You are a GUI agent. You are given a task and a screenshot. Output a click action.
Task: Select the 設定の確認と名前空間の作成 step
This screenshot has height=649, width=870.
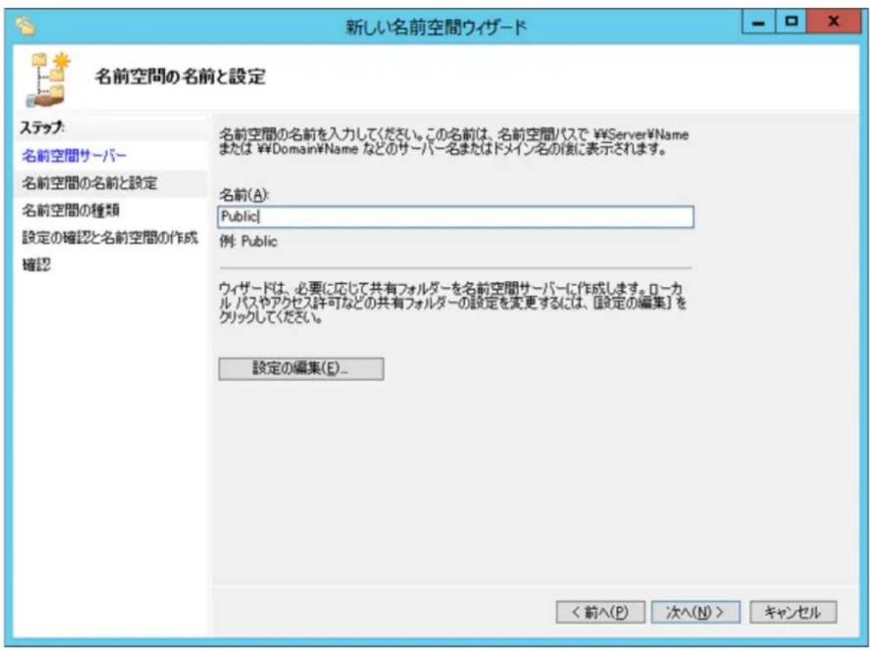coord(110,238)
